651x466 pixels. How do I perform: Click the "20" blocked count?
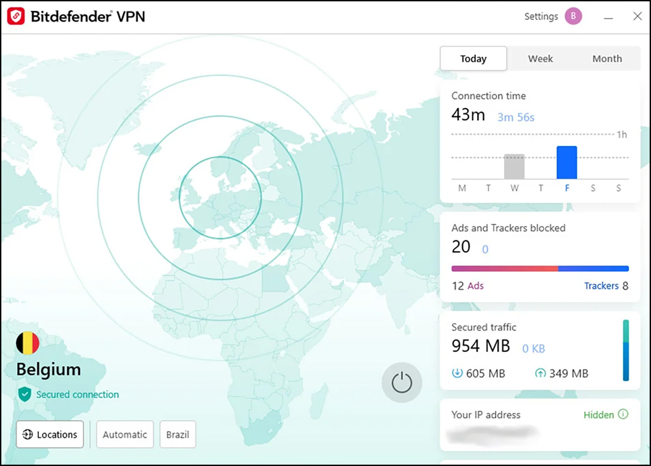461,247
